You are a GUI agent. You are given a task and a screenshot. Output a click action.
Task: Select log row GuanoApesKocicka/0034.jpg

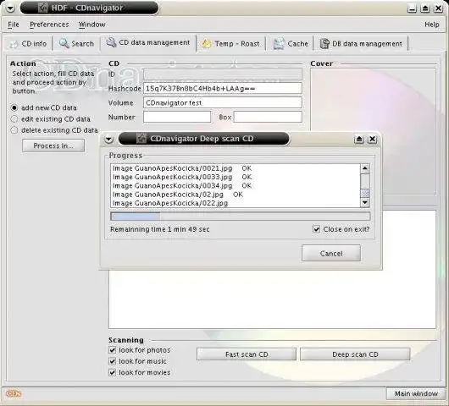coord(236,186)
